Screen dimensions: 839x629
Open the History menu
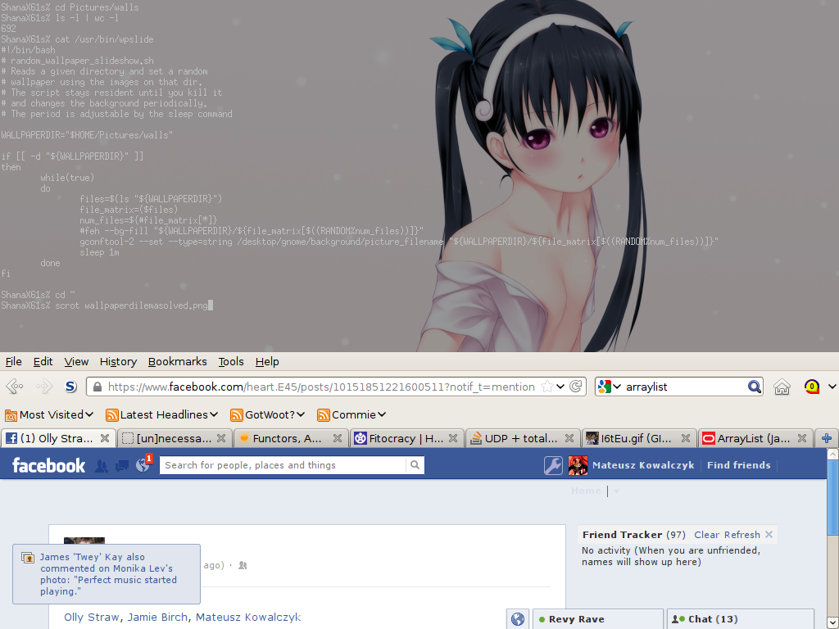pyautogui.click(x=118, y=361)
